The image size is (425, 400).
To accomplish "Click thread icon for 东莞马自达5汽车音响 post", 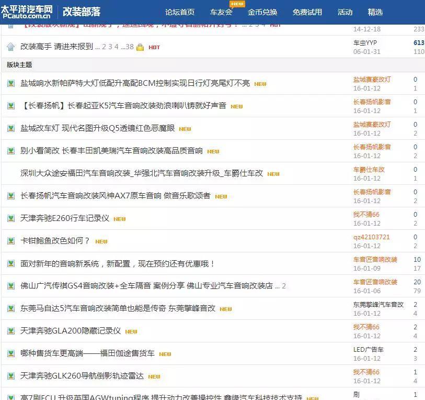I will point(11,309).
